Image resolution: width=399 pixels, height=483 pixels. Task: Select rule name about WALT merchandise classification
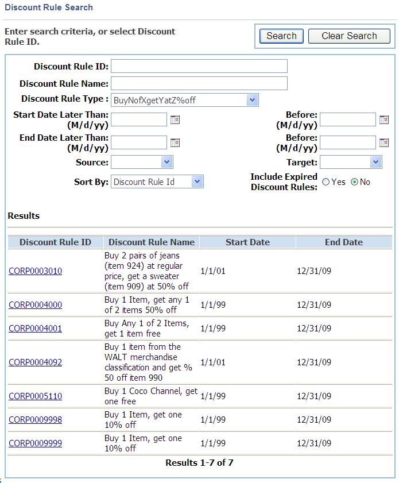(x=148, y=362)
